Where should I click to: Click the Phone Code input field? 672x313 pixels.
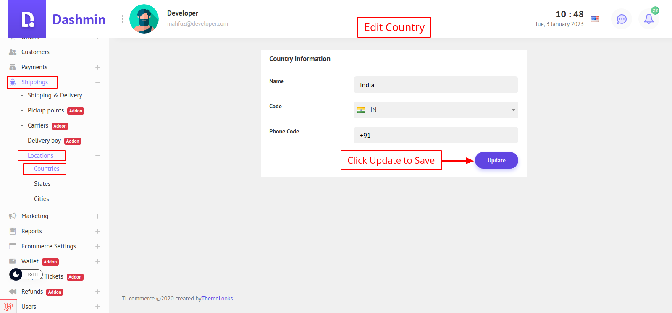(436, 135)
